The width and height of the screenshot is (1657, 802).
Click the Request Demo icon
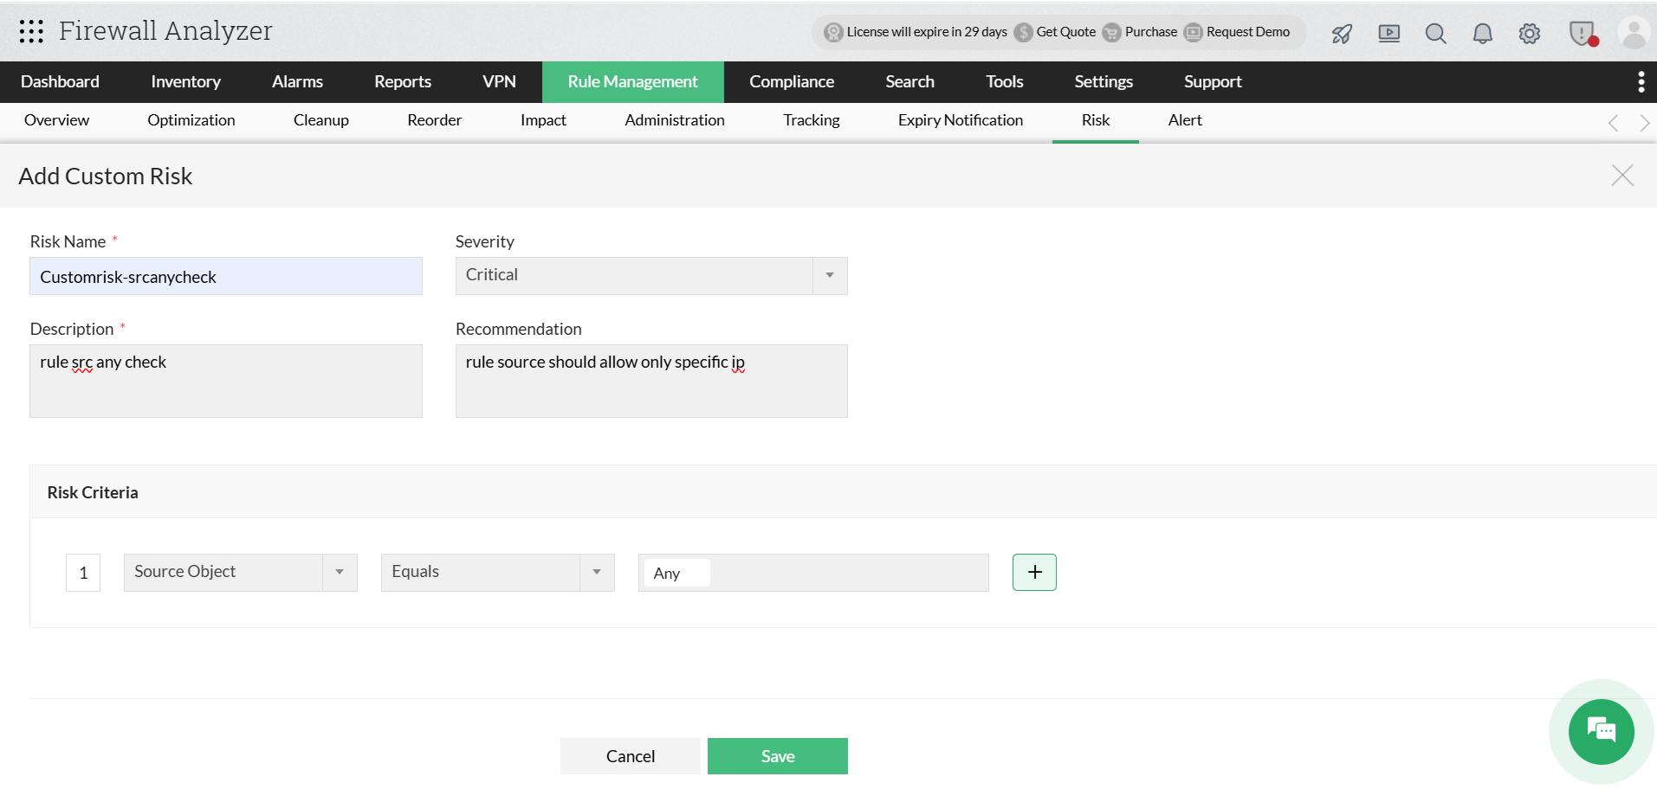click(x=1194, y=32)
